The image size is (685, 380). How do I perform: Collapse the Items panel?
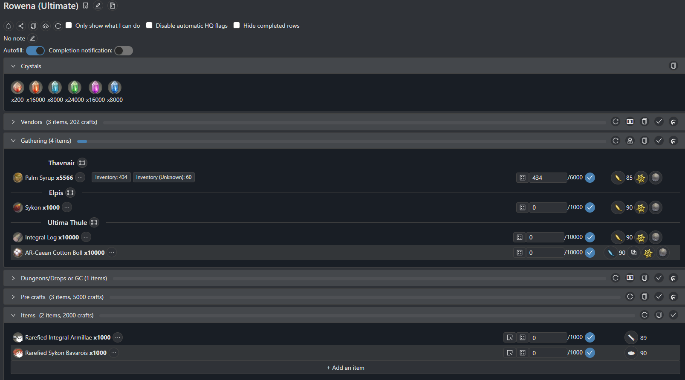coord(13,315)
